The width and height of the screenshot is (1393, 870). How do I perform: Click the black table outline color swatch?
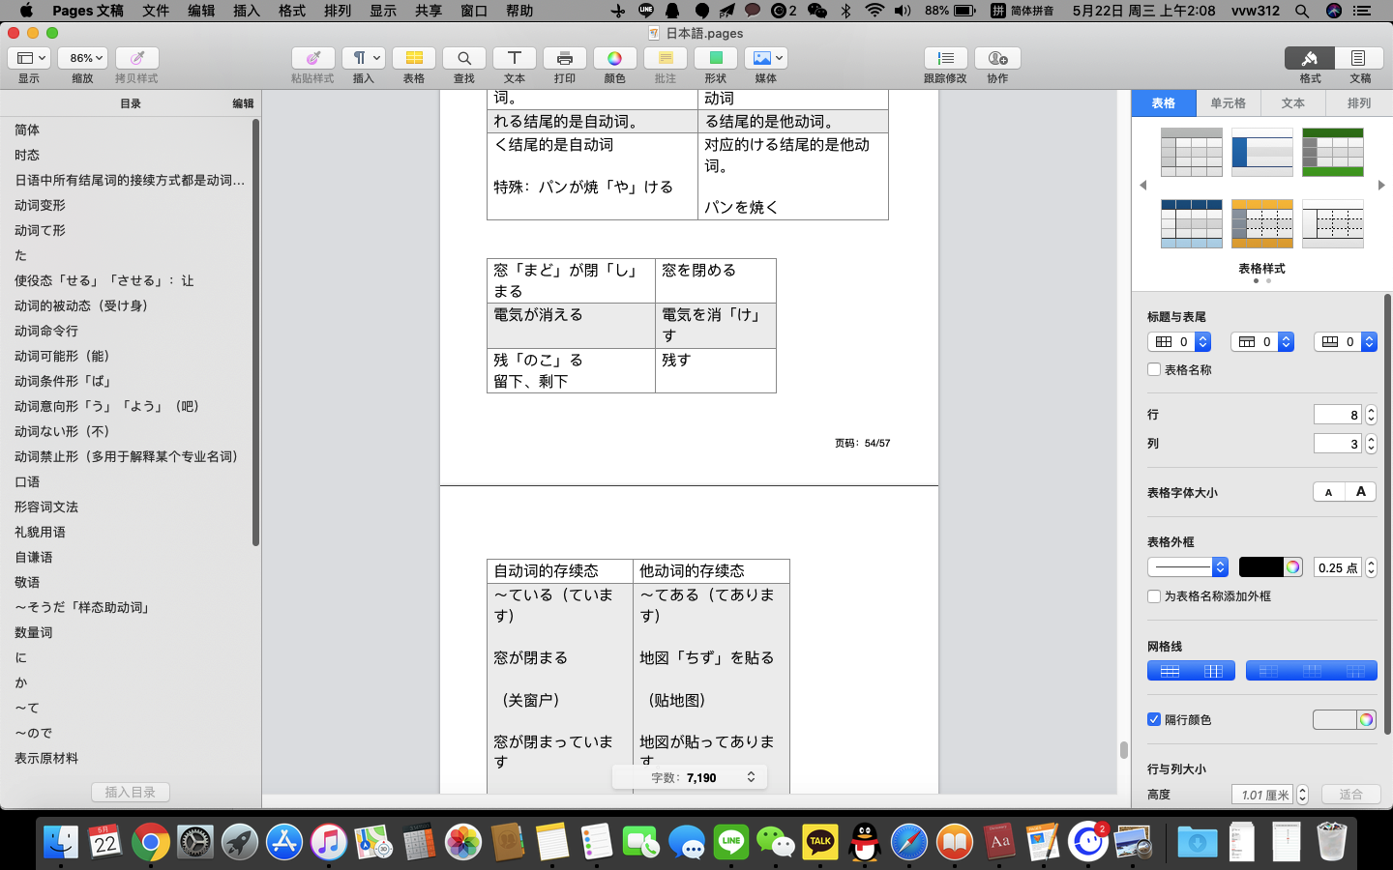pos(1260,567)
